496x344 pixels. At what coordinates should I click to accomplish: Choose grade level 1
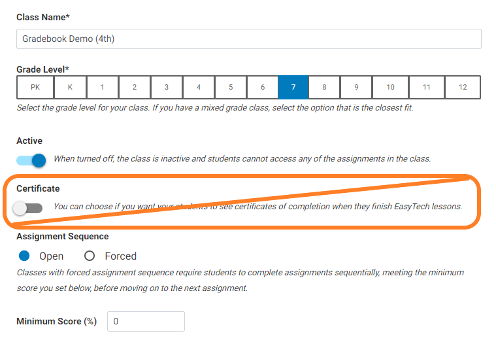(x=102, y=87)
